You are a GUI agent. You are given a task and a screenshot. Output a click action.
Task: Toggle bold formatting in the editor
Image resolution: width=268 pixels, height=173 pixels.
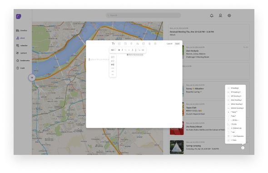119,50
